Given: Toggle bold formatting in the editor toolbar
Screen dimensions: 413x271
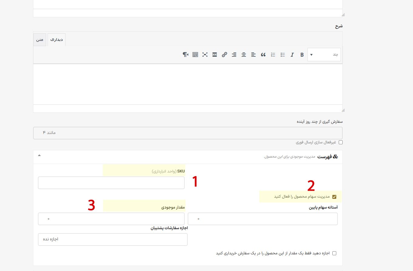Looking at the screenshot, I should tap(302, 55).
